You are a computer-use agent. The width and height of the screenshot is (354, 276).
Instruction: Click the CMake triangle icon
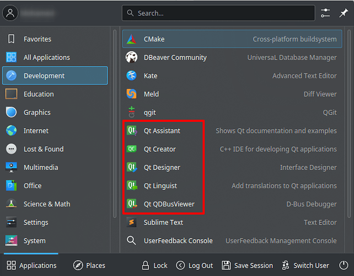point(131,39)
